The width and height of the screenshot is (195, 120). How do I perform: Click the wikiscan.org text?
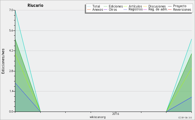97,117
